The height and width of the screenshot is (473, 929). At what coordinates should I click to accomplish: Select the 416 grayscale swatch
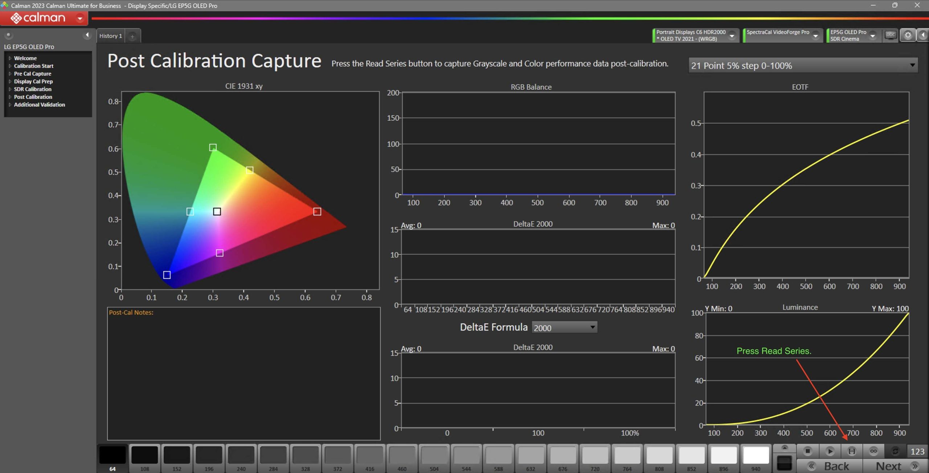point(370,458)
